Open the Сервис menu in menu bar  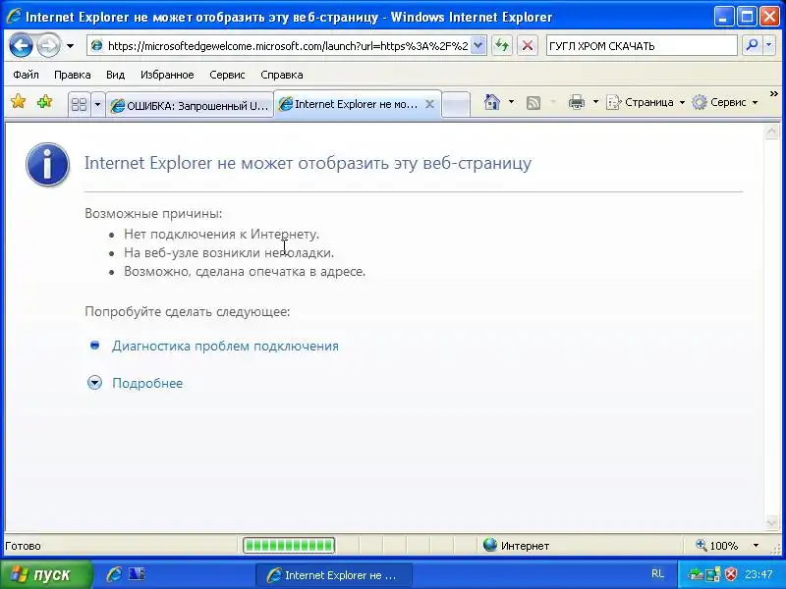coord(227,75)
